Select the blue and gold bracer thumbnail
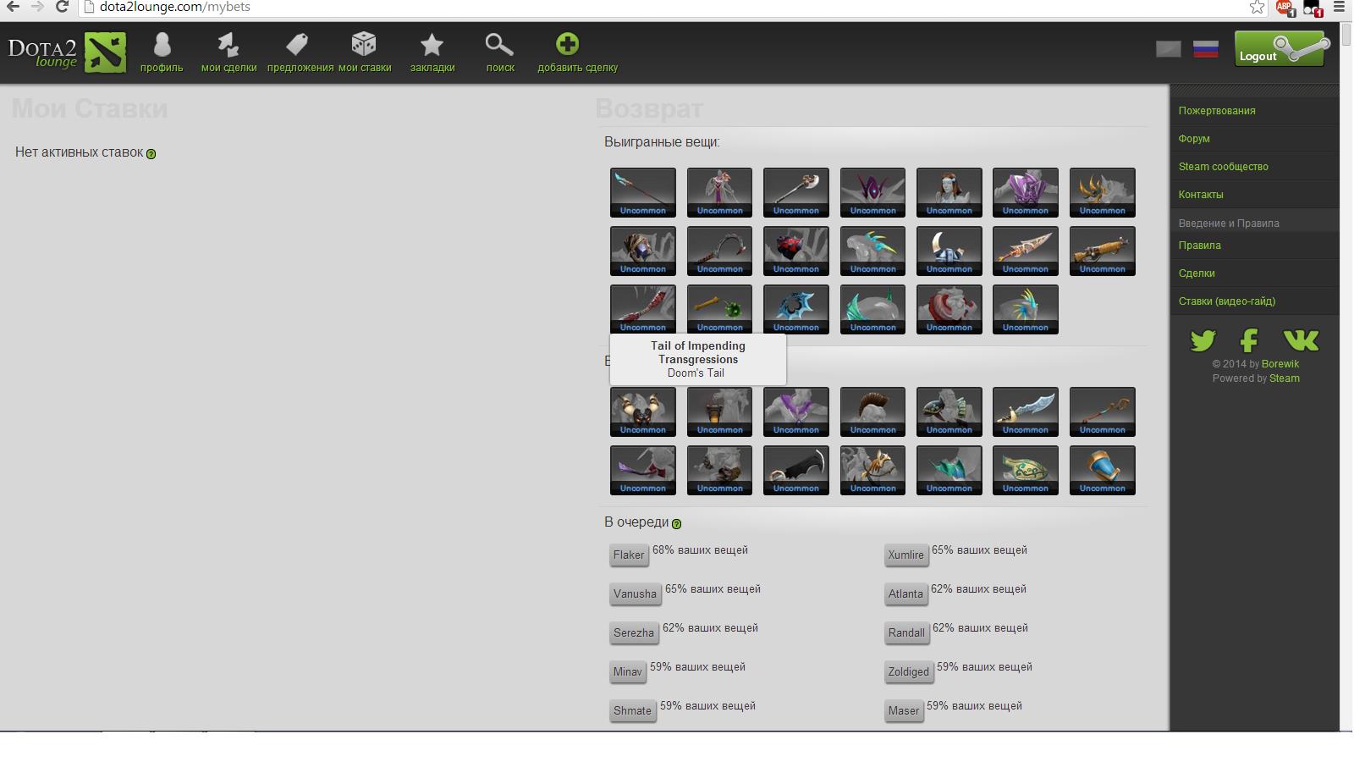The height and width of the screenshot is (762, 1354). click(x=1103, y=470)
